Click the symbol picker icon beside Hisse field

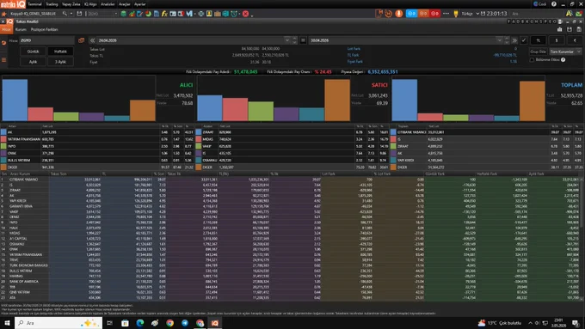click(81, 40)
